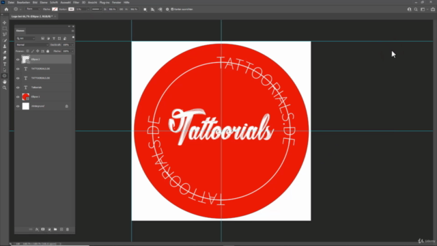This screenshot has height=246, width=437.
Task: Toggle the layer filter switch
Action: click(73, 38)
